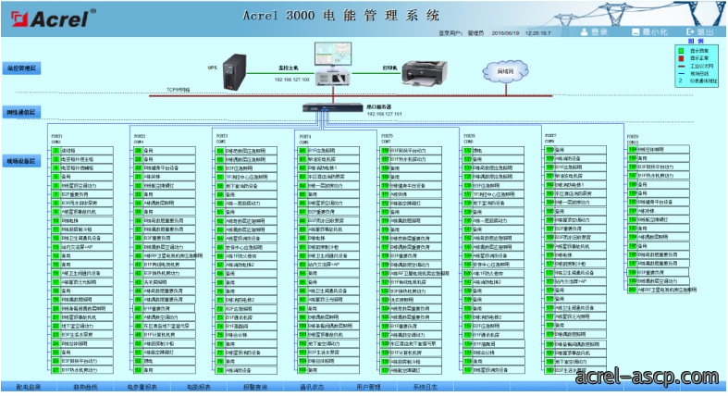Screen dimensions: 728x396
Task: Select device 2 under PORT1
Action: (x=81, y=151)
